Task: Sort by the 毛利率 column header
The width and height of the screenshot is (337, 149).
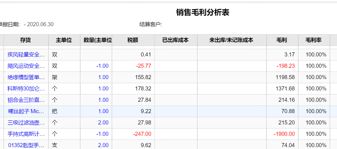Action: [314, 40]
